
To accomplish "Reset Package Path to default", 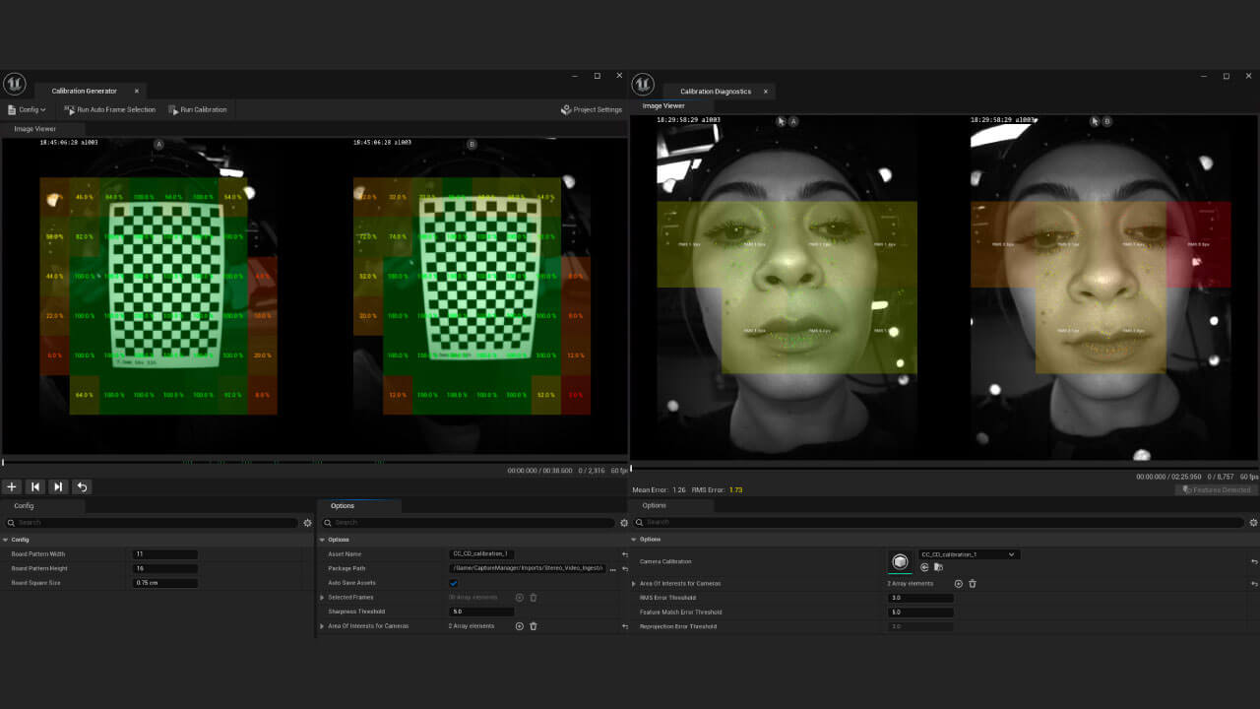I will [624, 569].
